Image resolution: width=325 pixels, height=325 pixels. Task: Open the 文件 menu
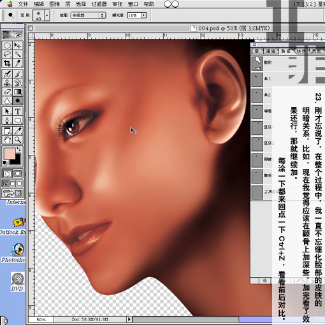pyautogui.click(x=23, y=4)
